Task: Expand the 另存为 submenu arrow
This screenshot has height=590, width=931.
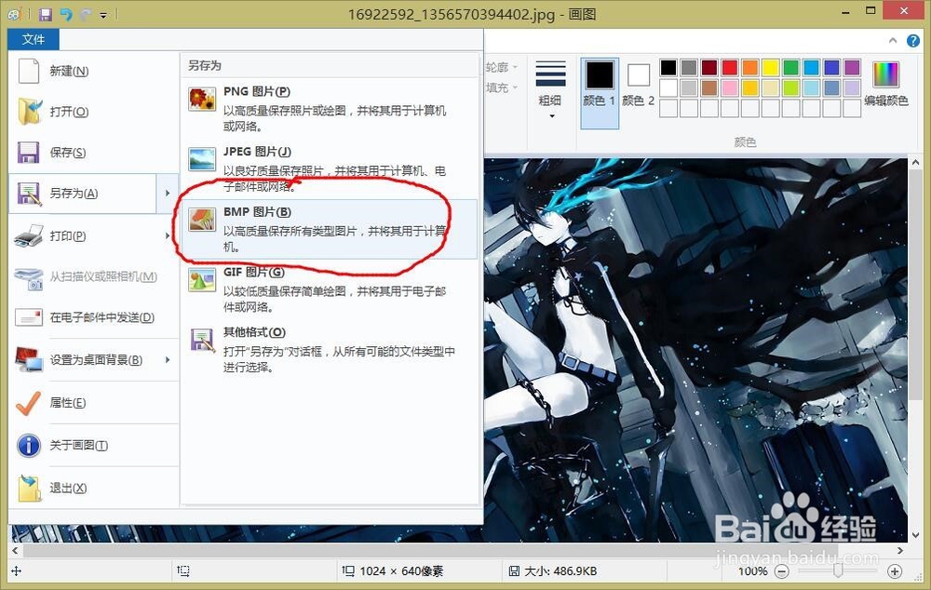Action: pos(168,194)
